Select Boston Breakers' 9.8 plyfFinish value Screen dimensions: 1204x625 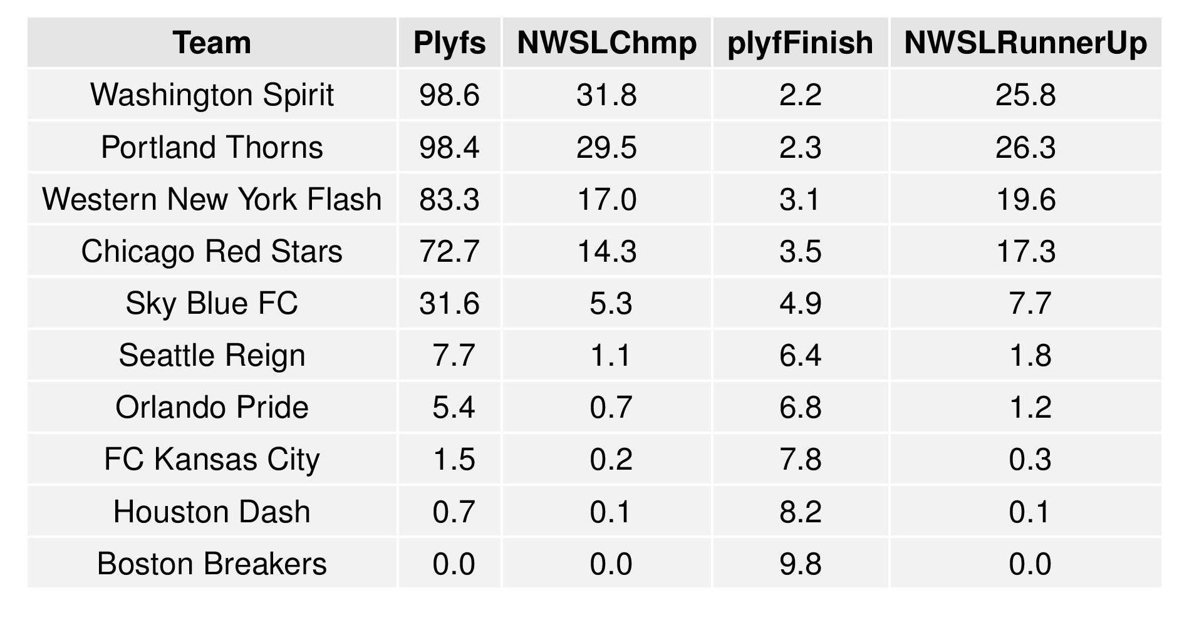click(x=800, y=564)
